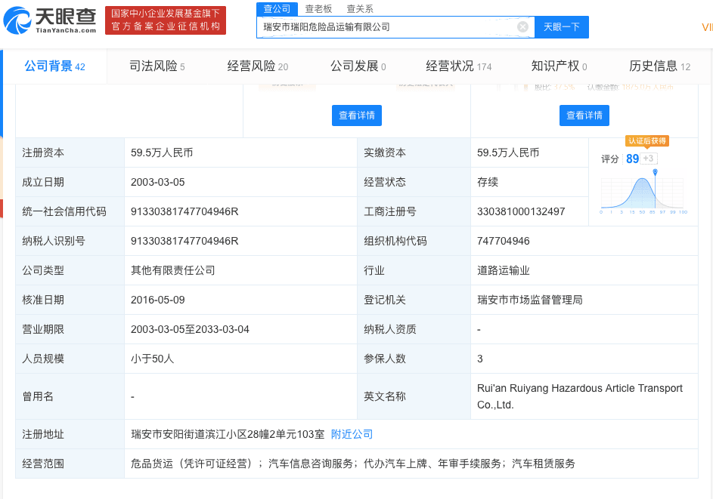Click industry value 道路运输业

coord(504,270)
